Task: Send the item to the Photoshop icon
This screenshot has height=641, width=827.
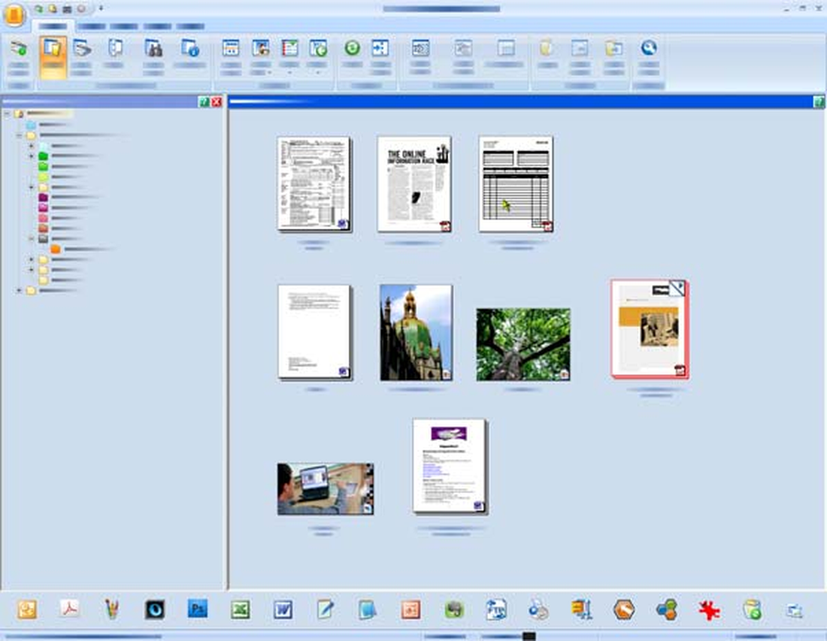Action: (x=198, y=609)
